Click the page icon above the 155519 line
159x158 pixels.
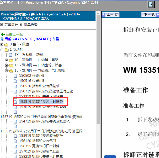pos(15,126)
